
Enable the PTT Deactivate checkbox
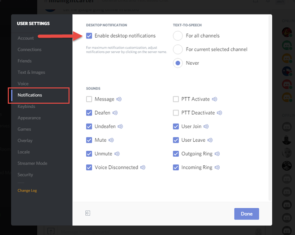click(176, 113)
